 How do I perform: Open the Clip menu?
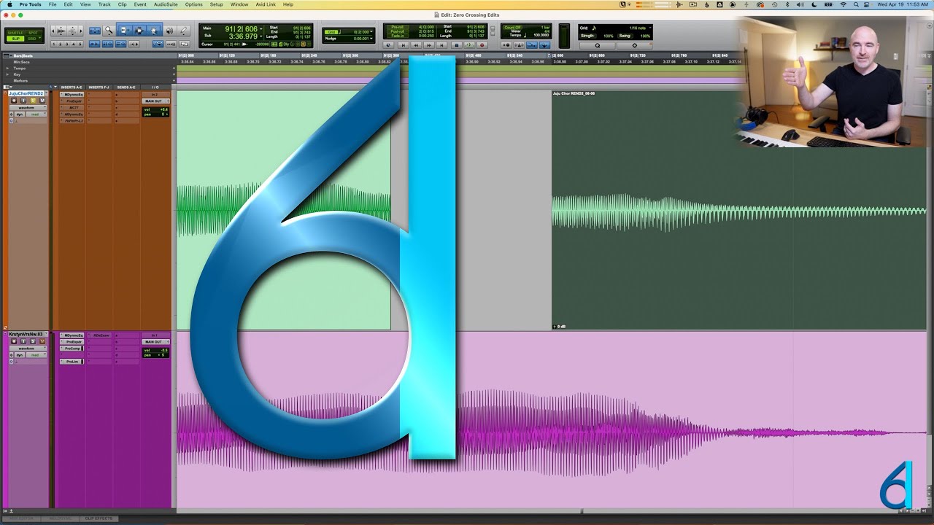point(122,4)
